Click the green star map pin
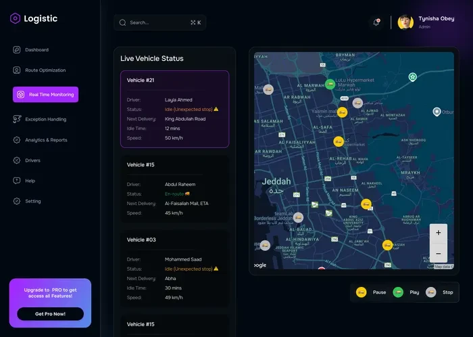The height and width of the screenshot is (337, 473). click(x=413, y=76)
